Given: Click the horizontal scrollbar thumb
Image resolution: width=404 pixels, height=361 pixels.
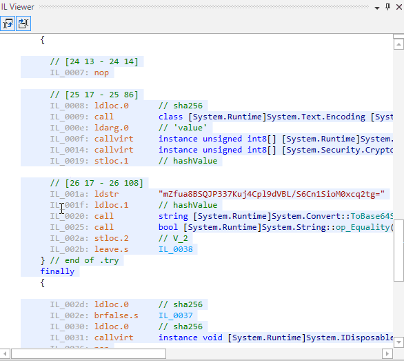Looking at the screenshot, I should [x=89, y=353].
